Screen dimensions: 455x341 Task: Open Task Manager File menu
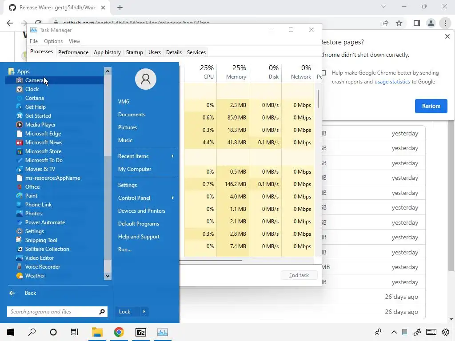34,41
